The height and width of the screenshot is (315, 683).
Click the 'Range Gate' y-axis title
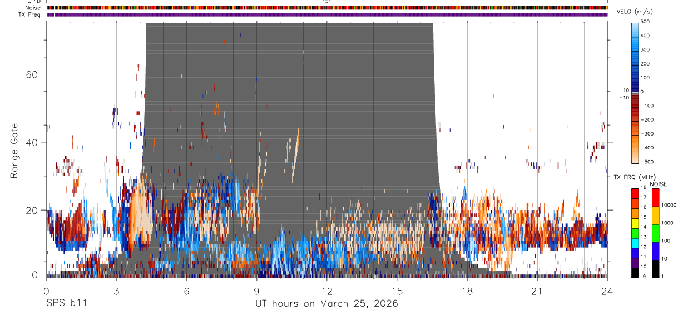(15, 151)
